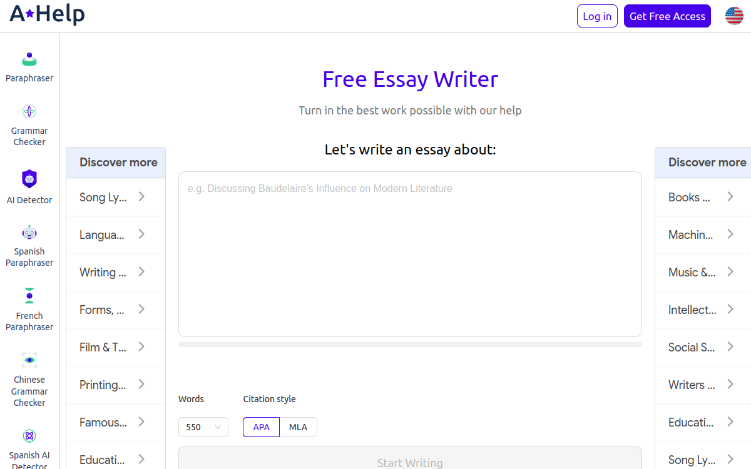Expand the Machin... category chevron

[730, 234]
